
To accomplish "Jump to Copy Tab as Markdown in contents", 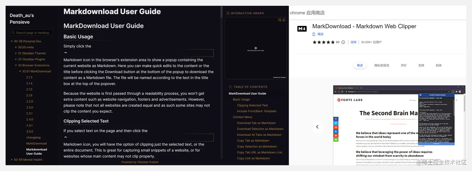I will (253, 141).
